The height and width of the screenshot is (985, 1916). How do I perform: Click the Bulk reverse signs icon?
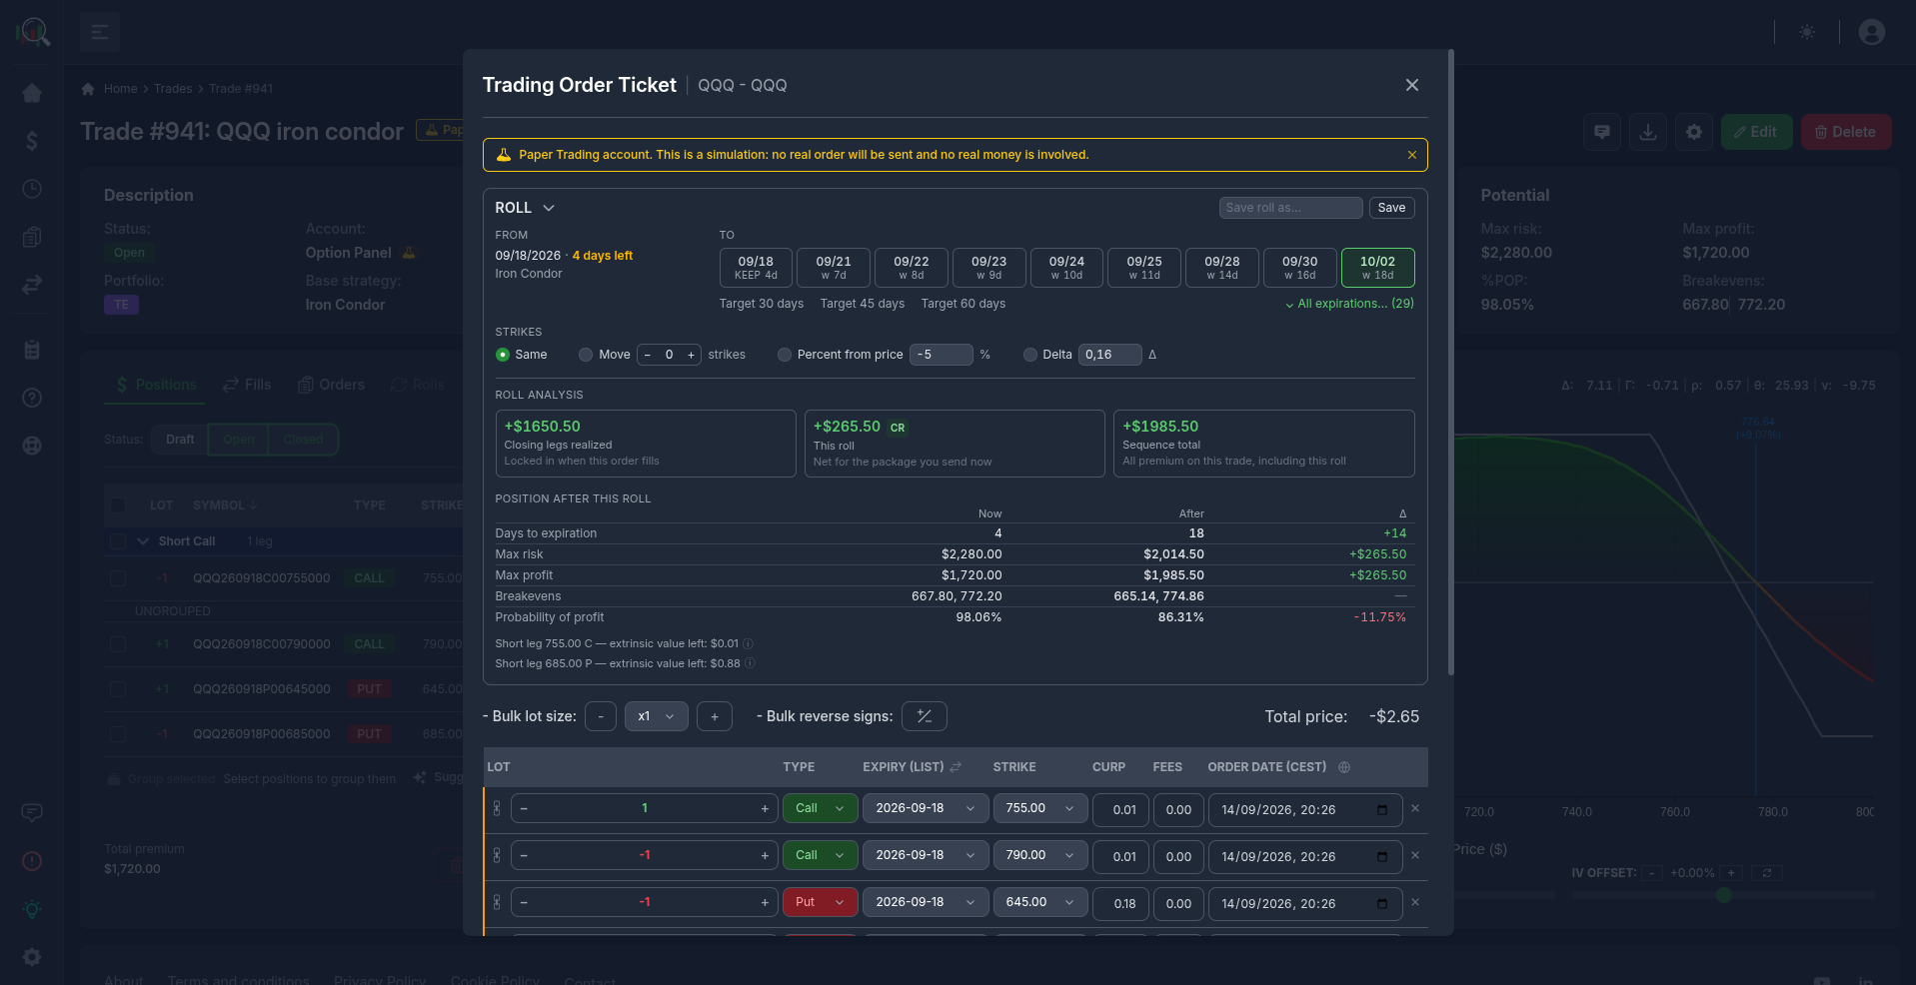(x=924, y=716)
